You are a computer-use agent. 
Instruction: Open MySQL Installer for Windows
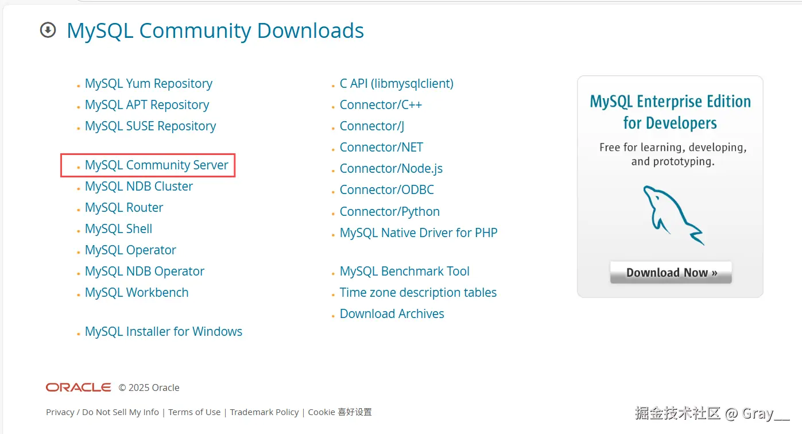pyautogui.click(x=164, y=332)
